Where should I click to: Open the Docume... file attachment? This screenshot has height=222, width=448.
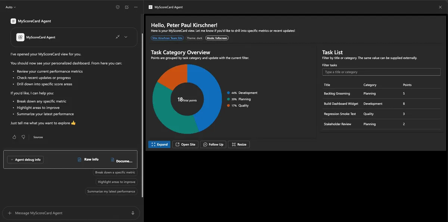pos(122,161)
